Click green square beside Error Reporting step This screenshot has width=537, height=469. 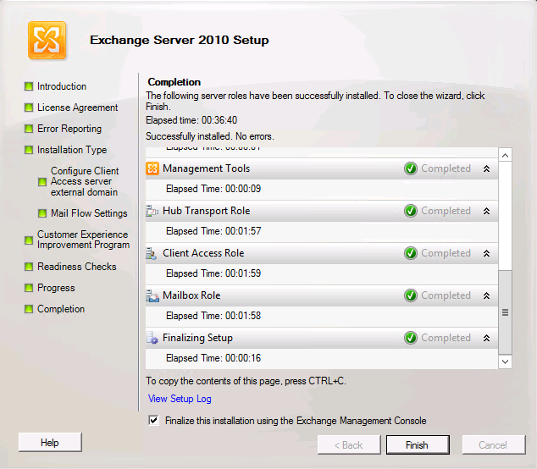[x=29, y=129]
